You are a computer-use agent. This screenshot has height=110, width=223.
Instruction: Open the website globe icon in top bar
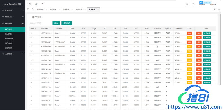(x=36, y=4)
